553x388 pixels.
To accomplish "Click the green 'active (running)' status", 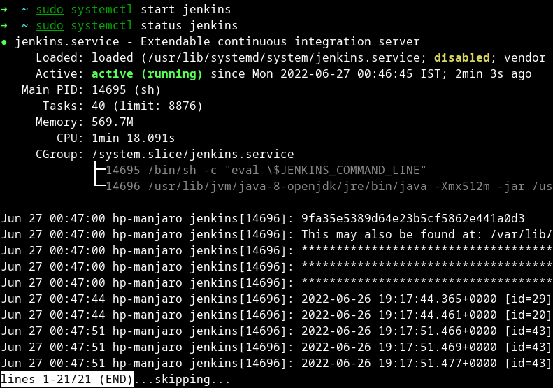I will 147,74.
